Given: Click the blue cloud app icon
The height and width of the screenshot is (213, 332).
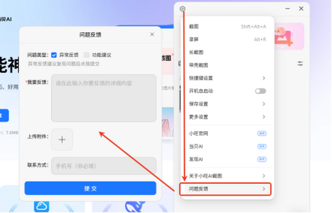Looking at the screenshot, I should pos(42,206).
